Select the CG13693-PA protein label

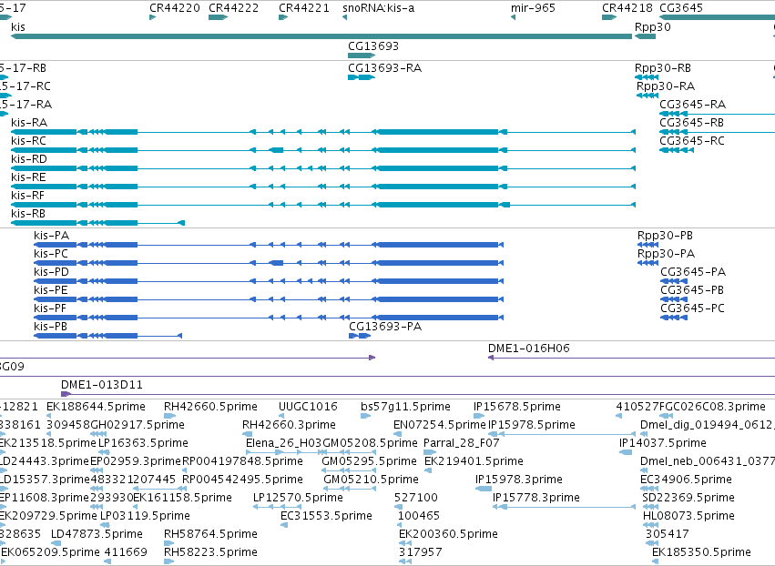[x=385, y=327]
